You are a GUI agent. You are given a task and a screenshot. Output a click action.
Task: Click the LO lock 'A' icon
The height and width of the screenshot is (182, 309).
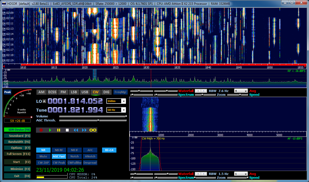tap(45, 101)
